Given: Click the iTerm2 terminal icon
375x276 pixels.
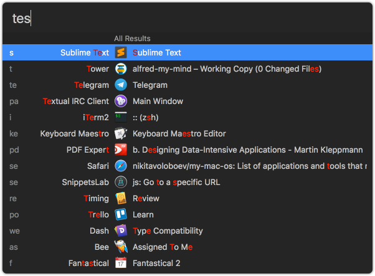Looking at the screenshot, I should 121,117.
